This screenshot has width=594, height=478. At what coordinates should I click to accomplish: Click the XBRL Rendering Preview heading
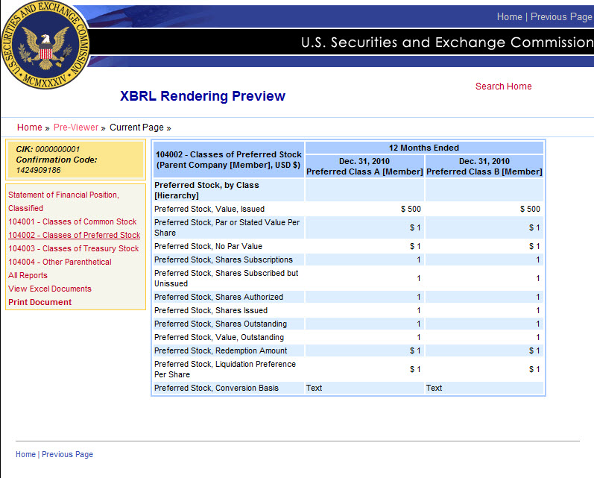pos(203,96)
